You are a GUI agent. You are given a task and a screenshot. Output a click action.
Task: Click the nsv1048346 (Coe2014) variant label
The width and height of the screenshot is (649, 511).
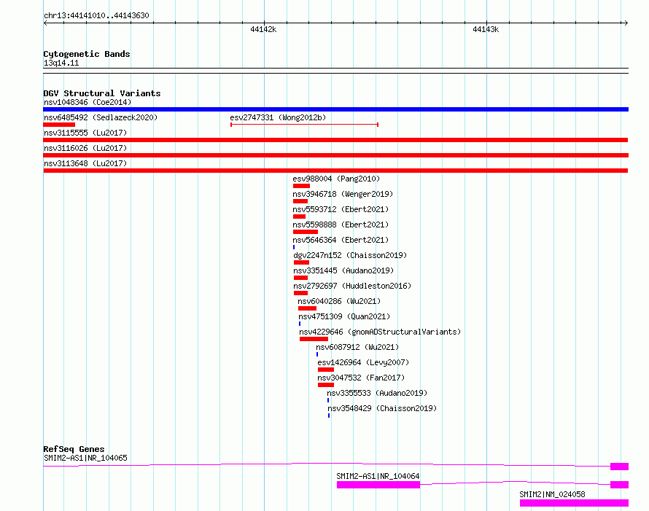[88, 102]
